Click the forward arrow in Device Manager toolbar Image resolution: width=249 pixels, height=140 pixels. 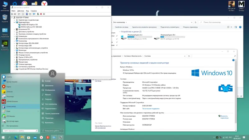(15, 14)
